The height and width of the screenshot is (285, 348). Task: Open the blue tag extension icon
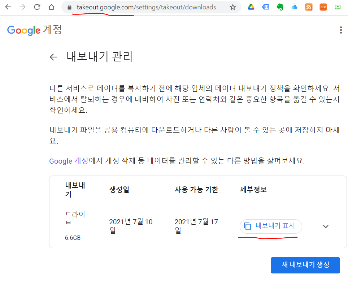(266, 7)
